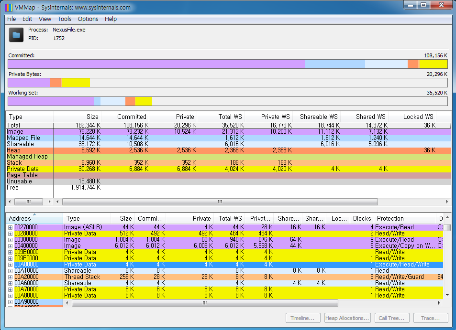
Task: Sort details by Blocks column header
Action: [361, 218]
